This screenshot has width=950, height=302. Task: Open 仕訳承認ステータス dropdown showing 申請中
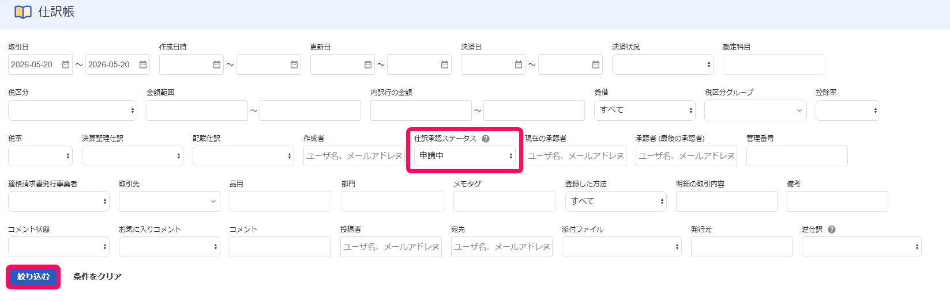(x=465, y=156)
